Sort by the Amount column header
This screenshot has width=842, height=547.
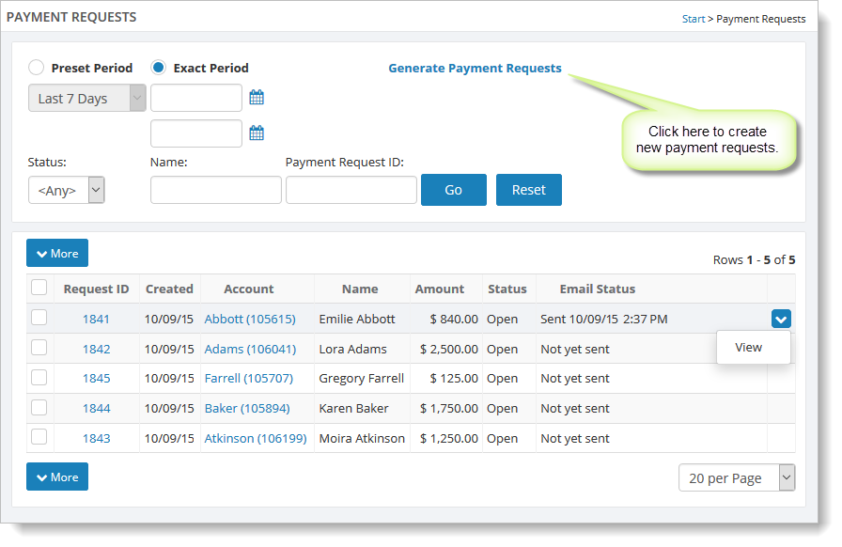pyautogui.click(x=440, y=289)
